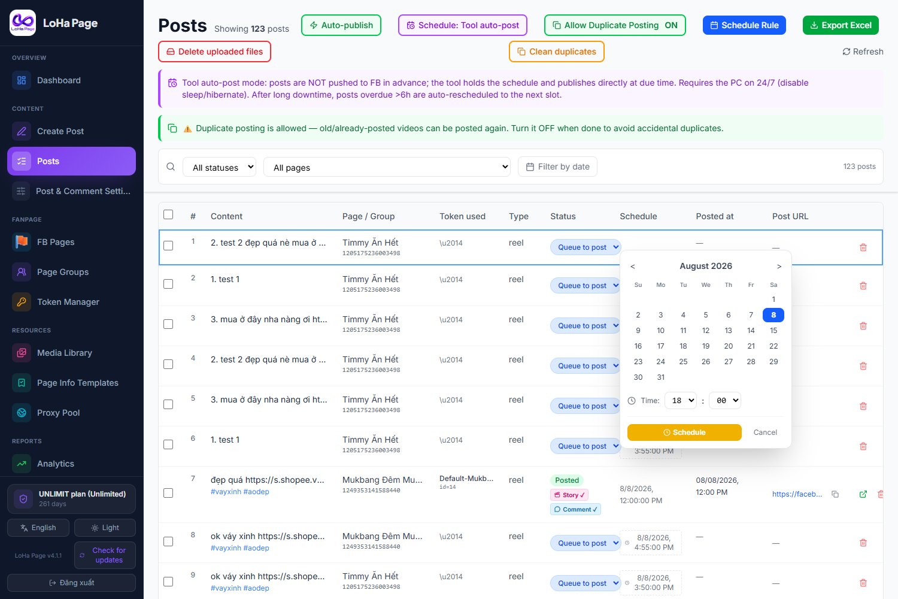Check the box for row 3 post
This screenshot has width=898, height=599.
point(168,324)
